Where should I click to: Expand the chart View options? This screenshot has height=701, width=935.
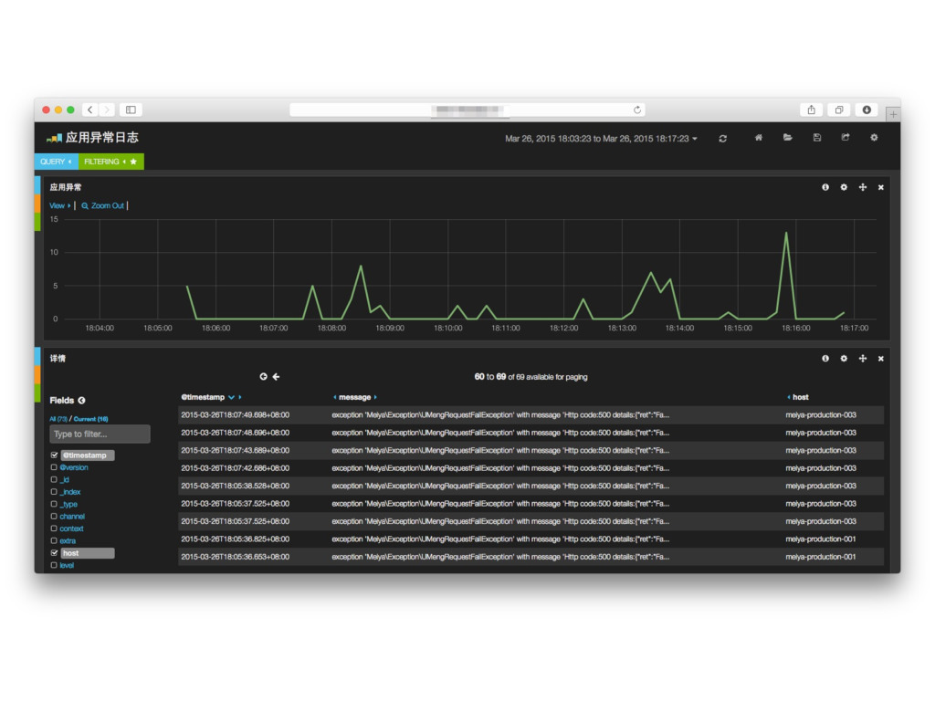tap(59, 205)
